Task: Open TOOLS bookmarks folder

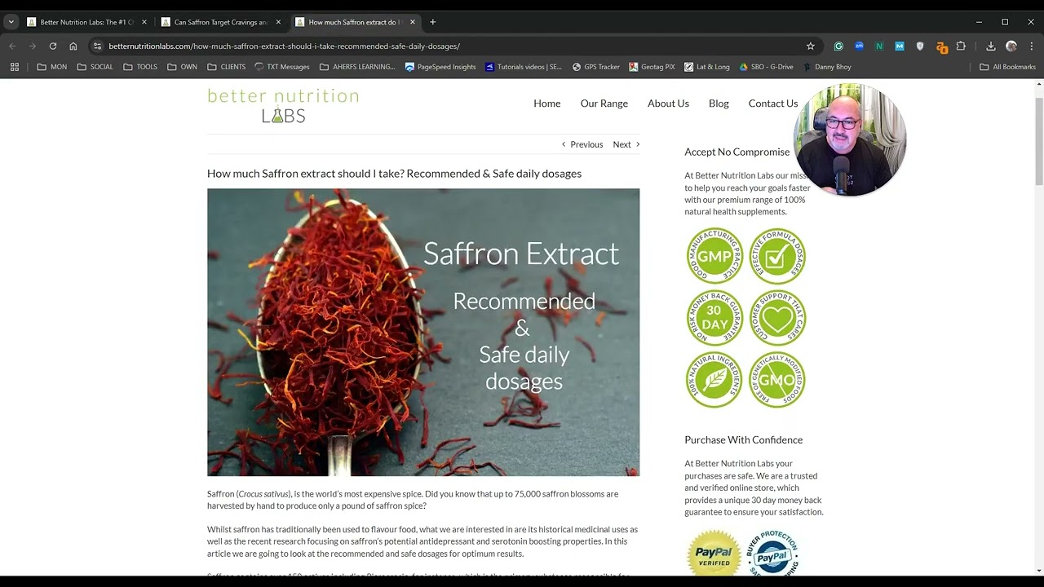Action: (x=140, y=67)
